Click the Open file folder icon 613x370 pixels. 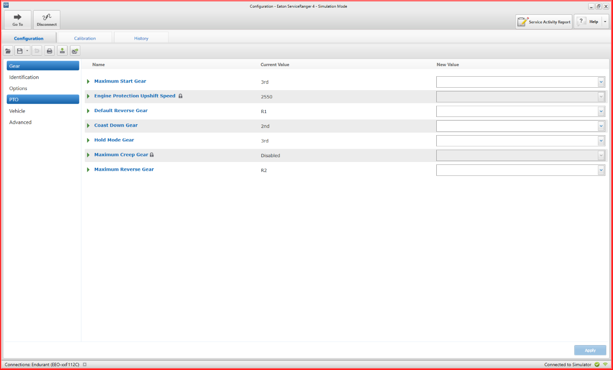pos(8,51)
